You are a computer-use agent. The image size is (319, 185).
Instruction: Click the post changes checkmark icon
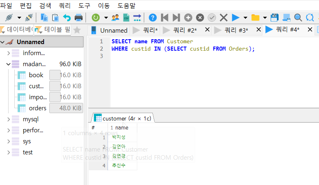[x=212, y=18]
